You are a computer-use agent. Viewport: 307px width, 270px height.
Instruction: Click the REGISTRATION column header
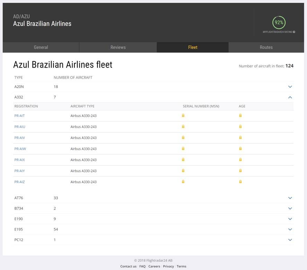click(26, 106)
